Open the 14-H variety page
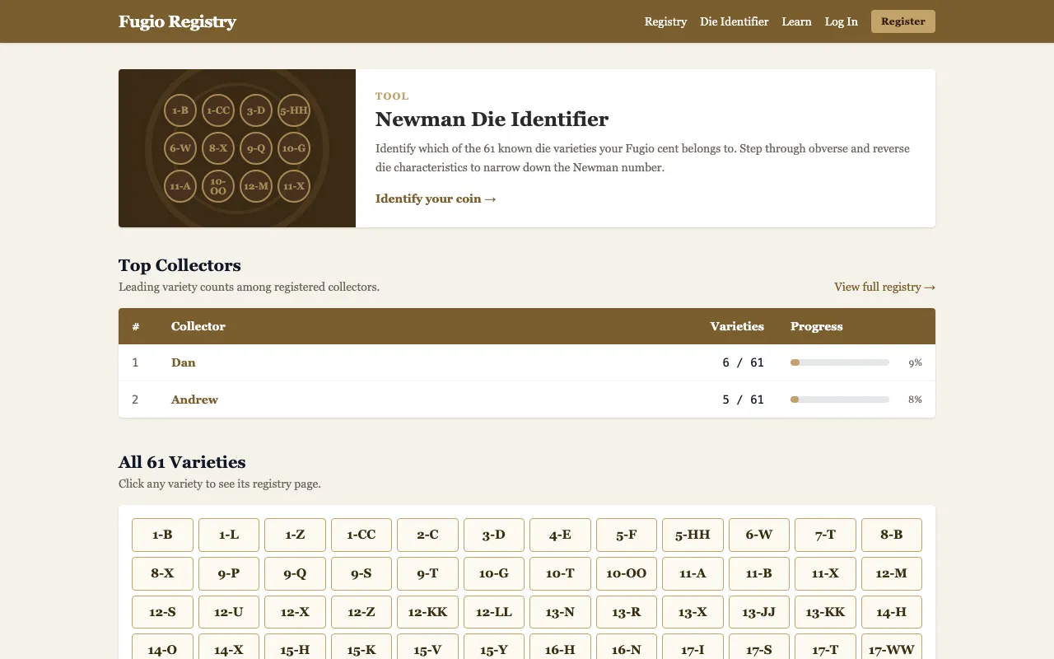Image resolution: width=1054 pixels, height=659 pixels. [x=892, y=612]
